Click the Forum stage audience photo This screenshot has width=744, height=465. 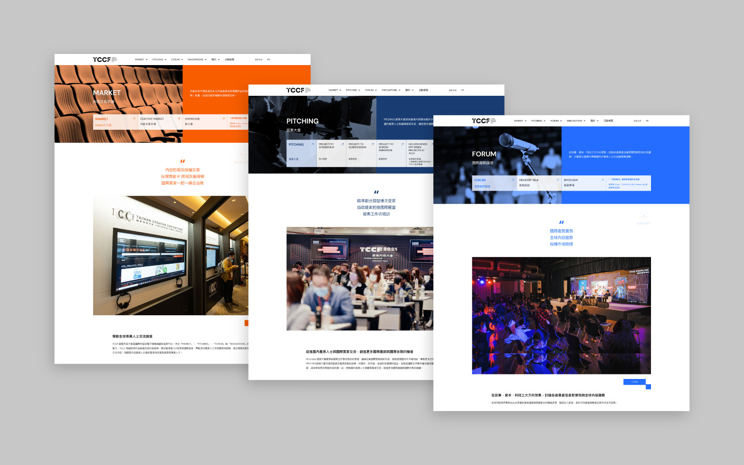[x=561, y=315]
